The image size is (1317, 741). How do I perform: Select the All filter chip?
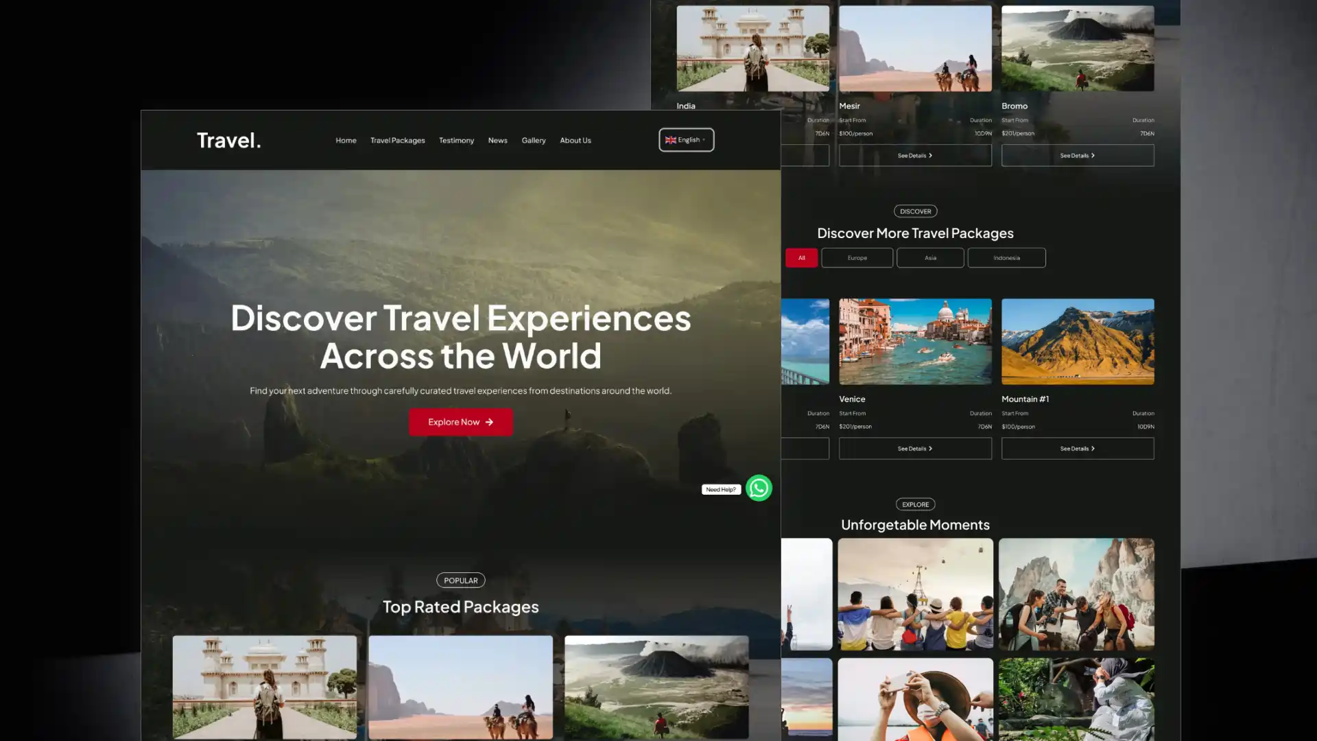[801, 258]
